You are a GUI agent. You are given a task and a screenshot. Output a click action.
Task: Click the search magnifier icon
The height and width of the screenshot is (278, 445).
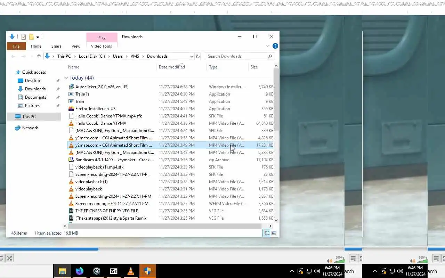click(270, 56)
